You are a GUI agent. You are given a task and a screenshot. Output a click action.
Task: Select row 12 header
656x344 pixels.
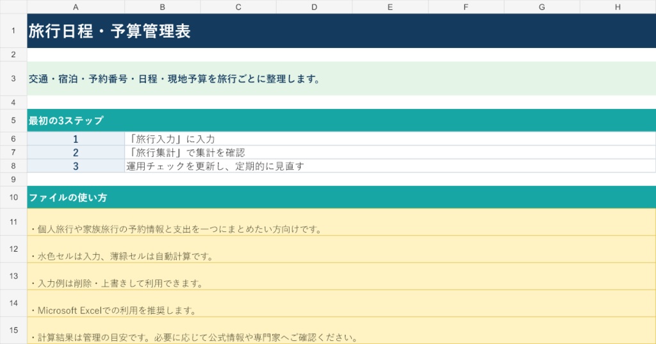(x=13, y=249)
